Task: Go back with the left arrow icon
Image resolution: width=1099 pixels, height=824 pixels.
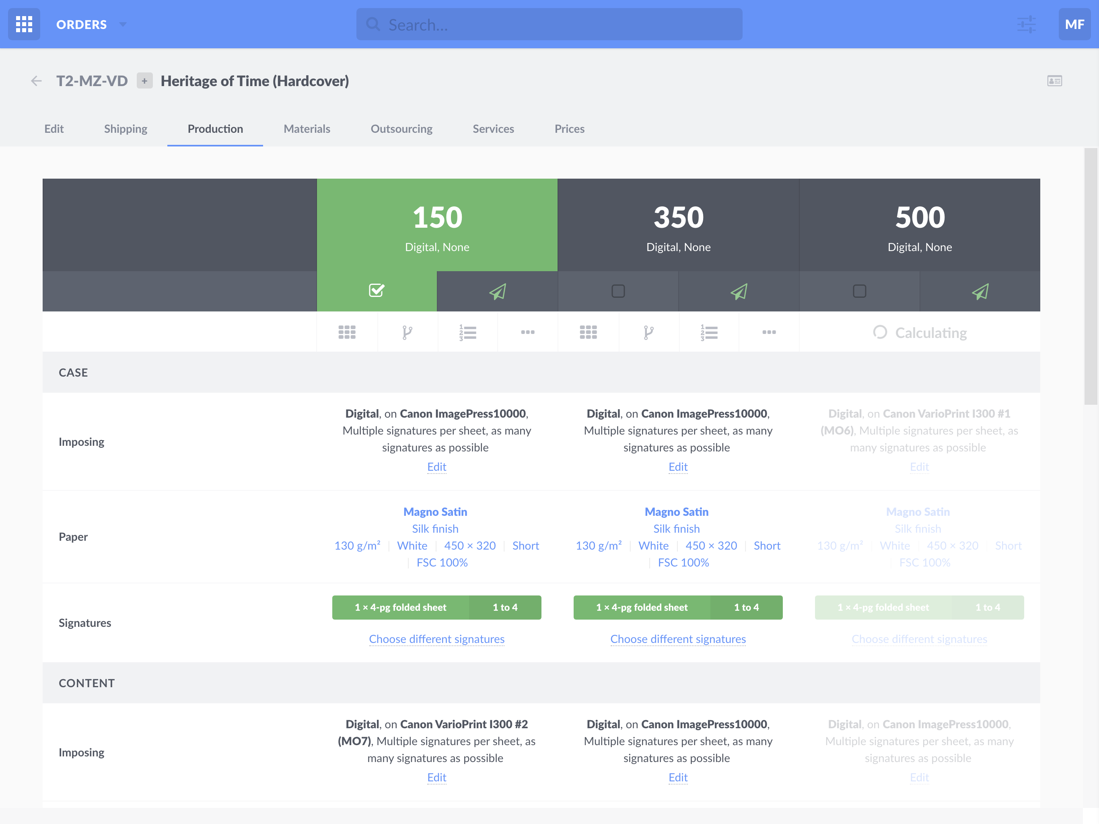Action: click(36, 81)
